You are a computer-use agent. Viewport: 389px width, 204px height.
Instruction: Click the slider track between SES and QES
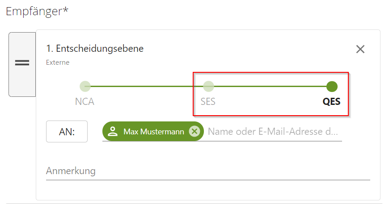click(270, 86)
